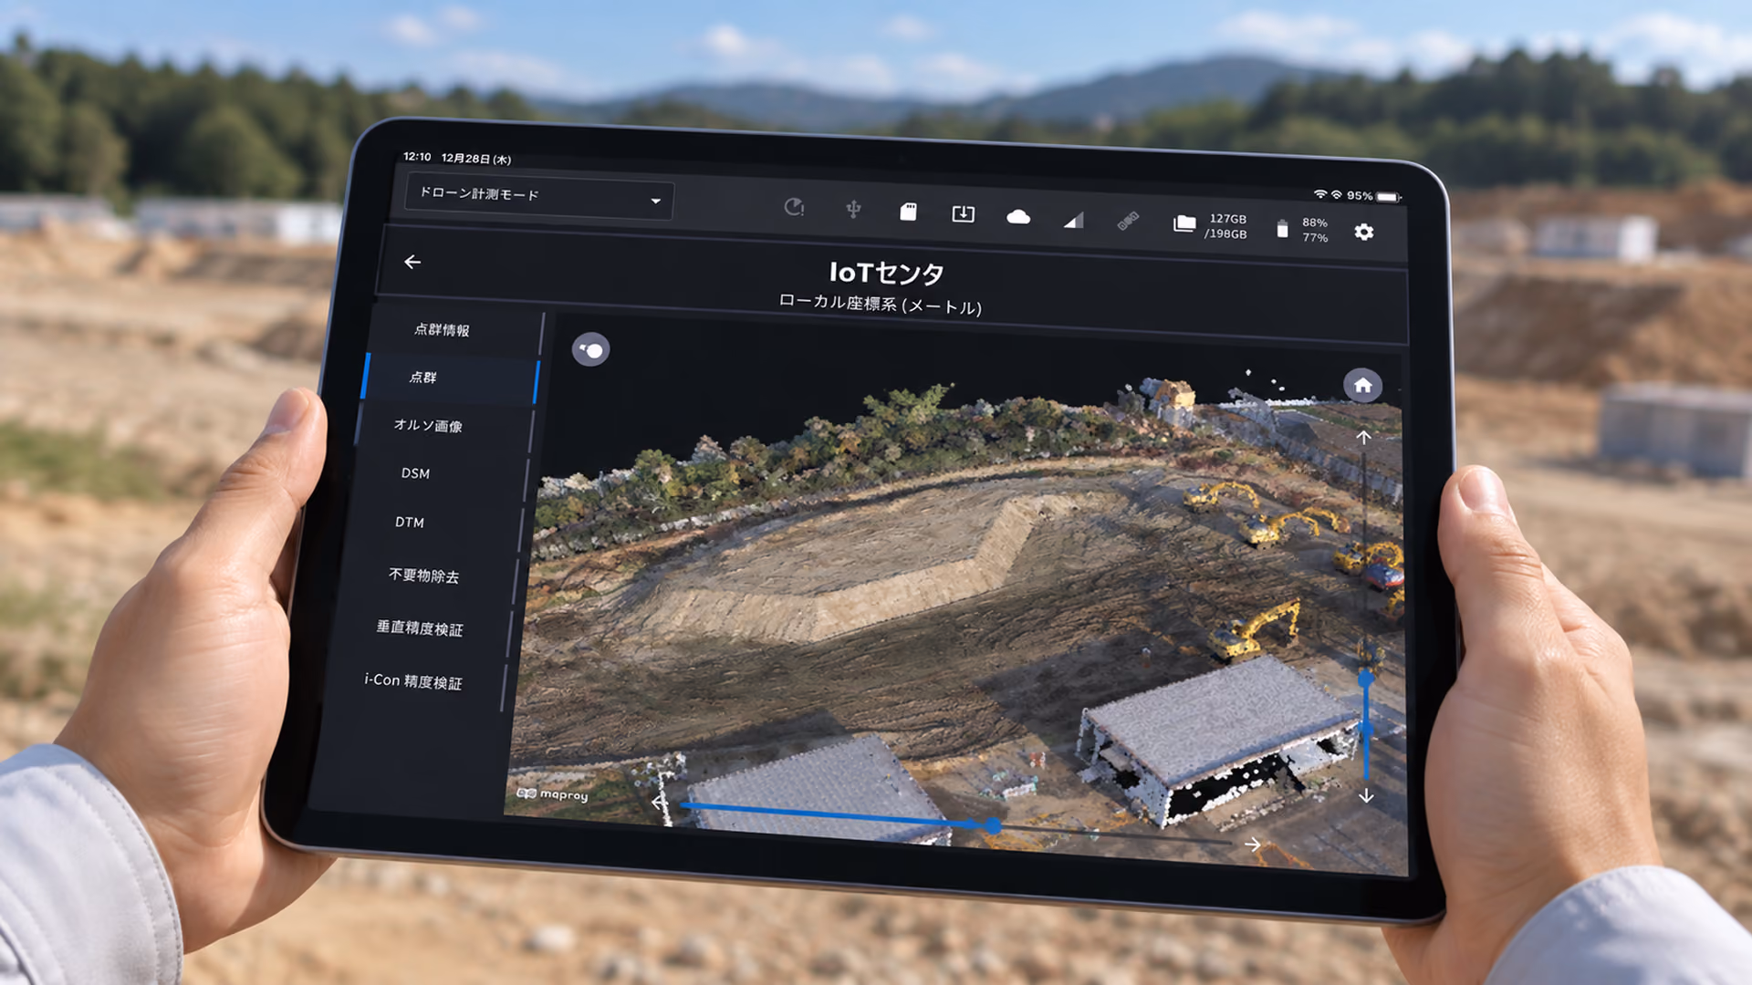The height and width of the screenshot is (985, 1752).
Task: Click the 12月28日(木) date in status bar
Action: pyautogui.click(x=476, y=159)
